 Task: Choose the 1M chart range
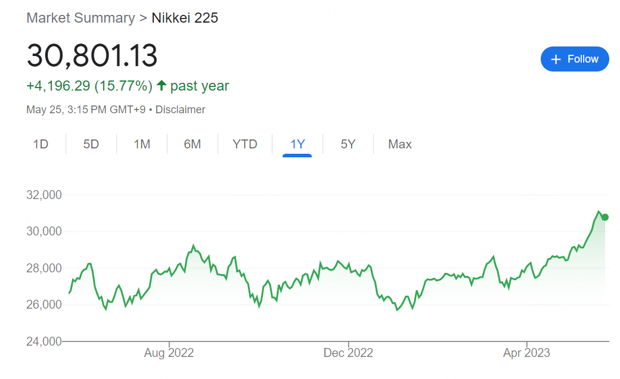tap(141, 144)
